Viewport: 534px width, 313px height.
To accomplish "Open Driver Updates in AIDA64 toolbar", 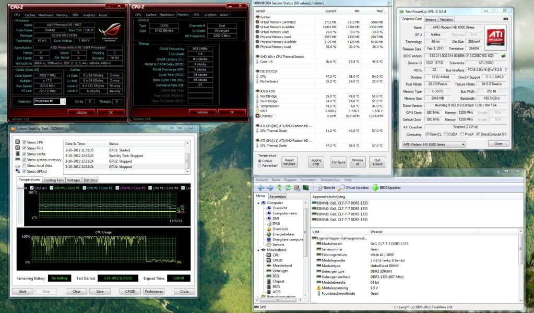I will point(353,188).
